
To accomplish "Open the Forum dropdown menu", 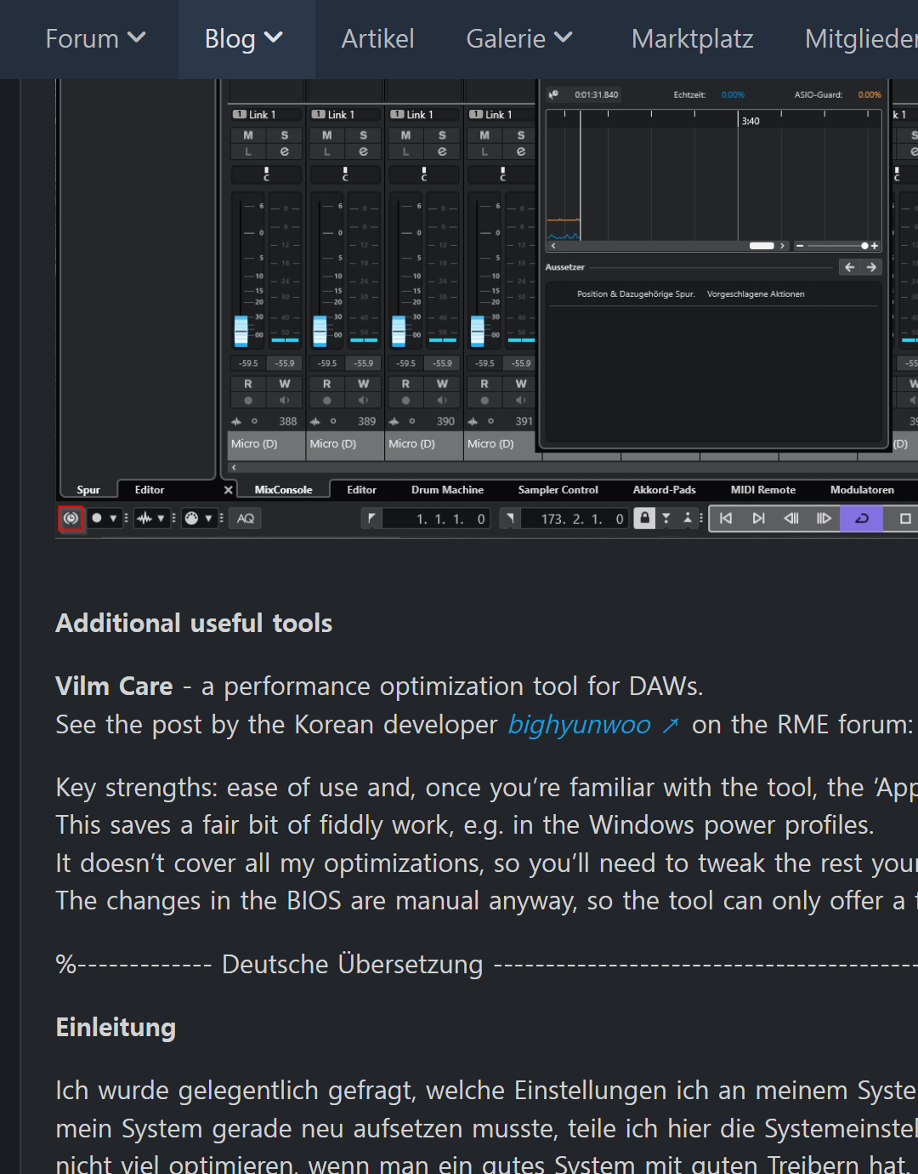I will point(96,38).
